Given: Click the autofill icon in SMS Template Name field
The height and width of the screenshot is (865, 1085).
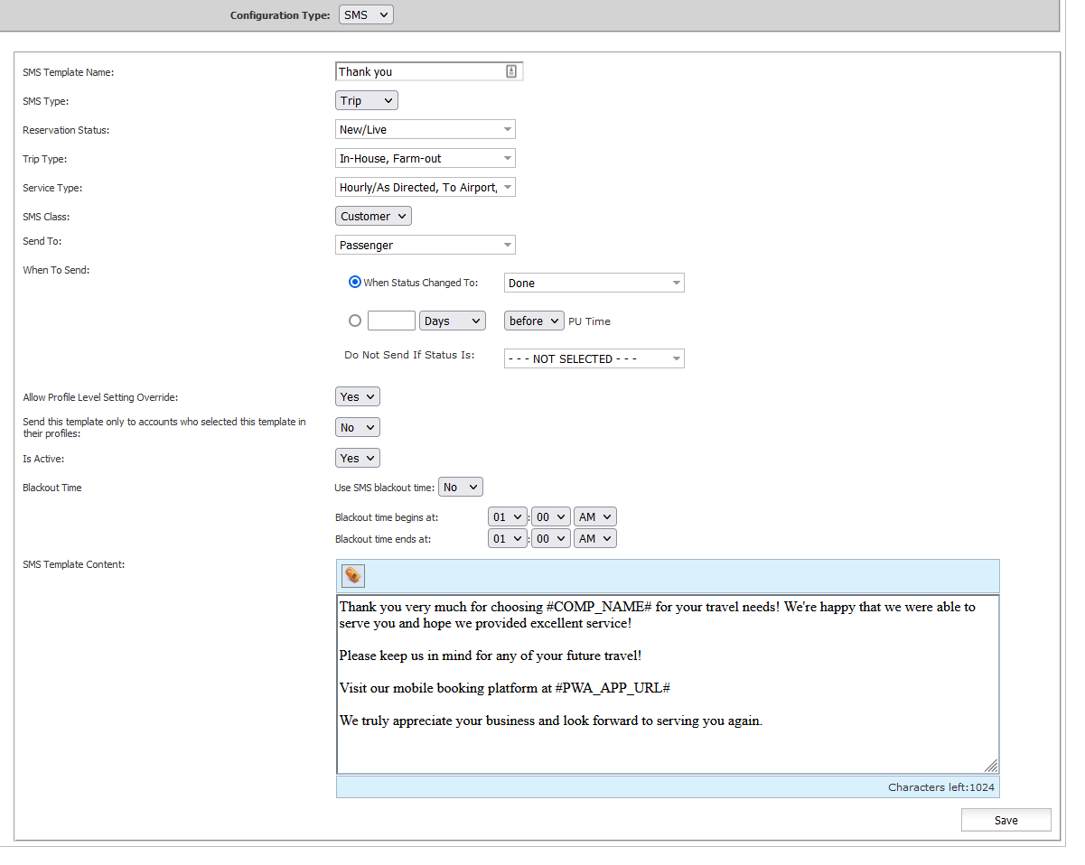Looking at the screenshot, I should pyautogui.click(x=511, y=71).
